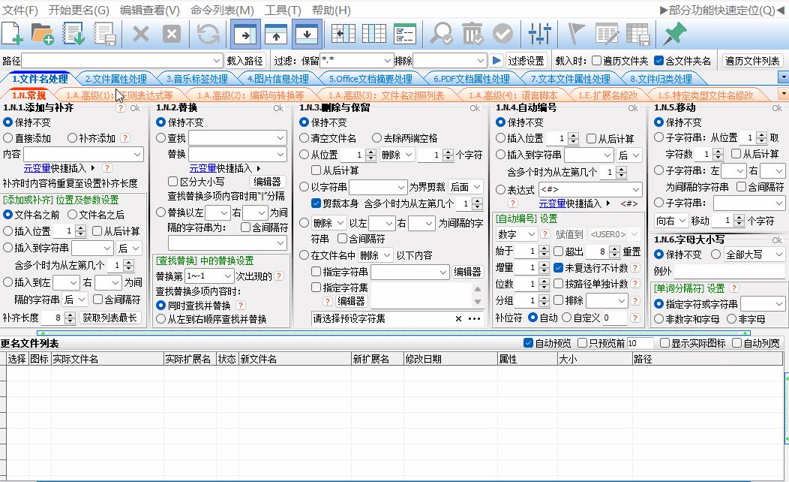789x482 pixels.
Task: Toggle the down-arrow panel layout icon
Action: [x=307, y=35]
